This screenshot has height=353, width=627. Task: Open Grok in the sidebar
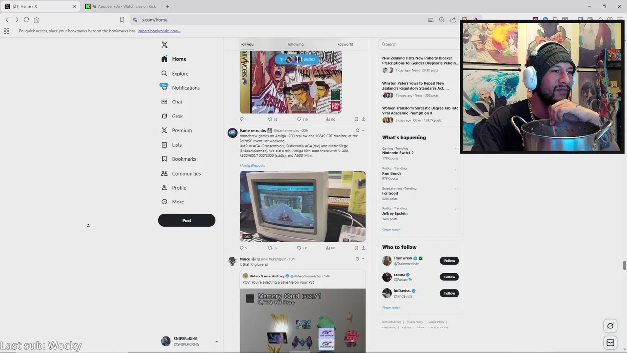pos(172,116)
